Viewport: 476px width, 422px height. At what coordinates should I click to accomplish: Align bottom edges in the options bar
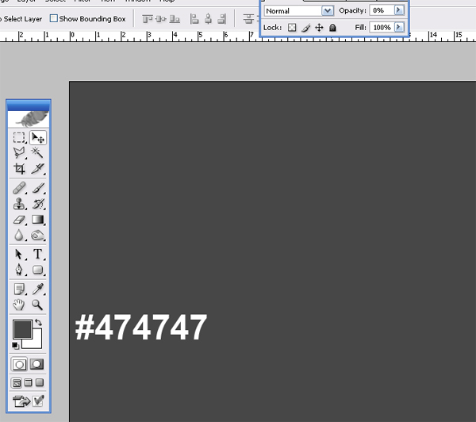pyautogui.click(x=175, y=19)
